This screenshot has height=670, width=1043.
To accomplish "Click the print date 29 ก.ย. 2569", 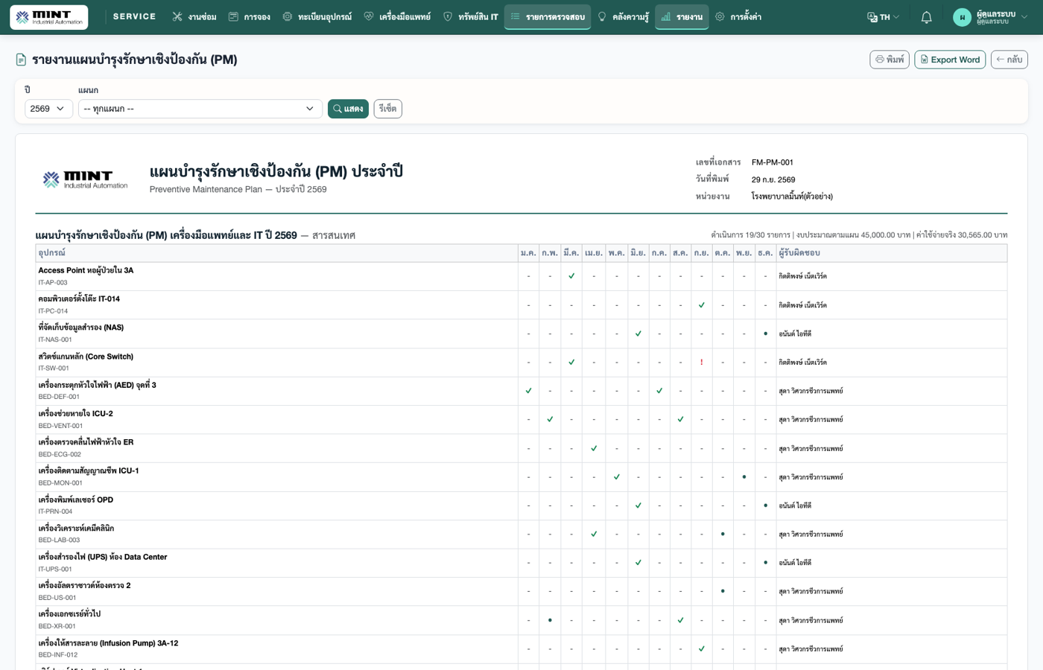I will point(773,179).
